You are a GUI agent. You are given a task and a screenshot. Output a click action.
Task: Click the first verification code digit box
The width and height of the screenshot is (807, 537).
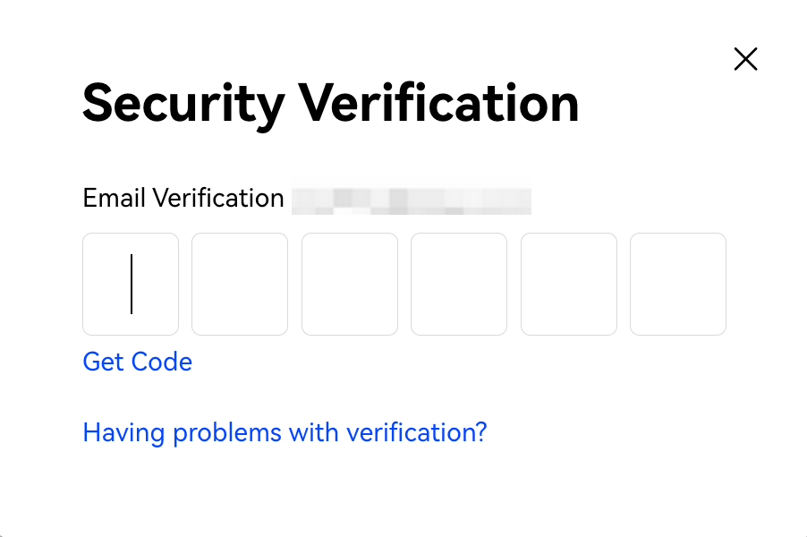click(x=131, y=284)
